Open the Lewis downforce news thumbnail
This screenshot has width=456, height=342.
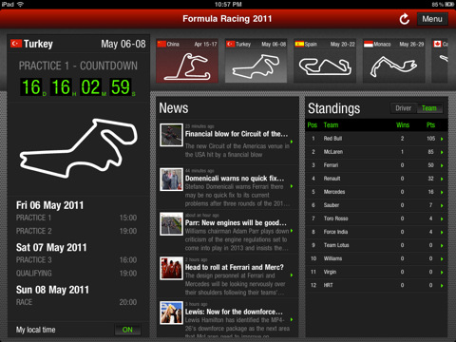click(x=171, y=313)
